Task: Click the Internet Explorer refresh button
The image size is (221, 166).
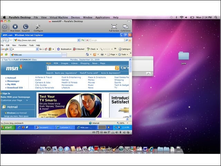Action: click(x=83, y=40)
